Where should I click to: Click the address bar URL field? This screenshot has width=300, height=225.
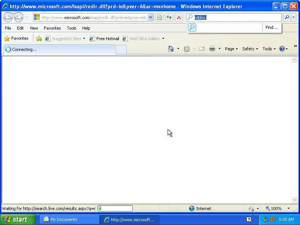pyautogui.click(x=94, y=18)
